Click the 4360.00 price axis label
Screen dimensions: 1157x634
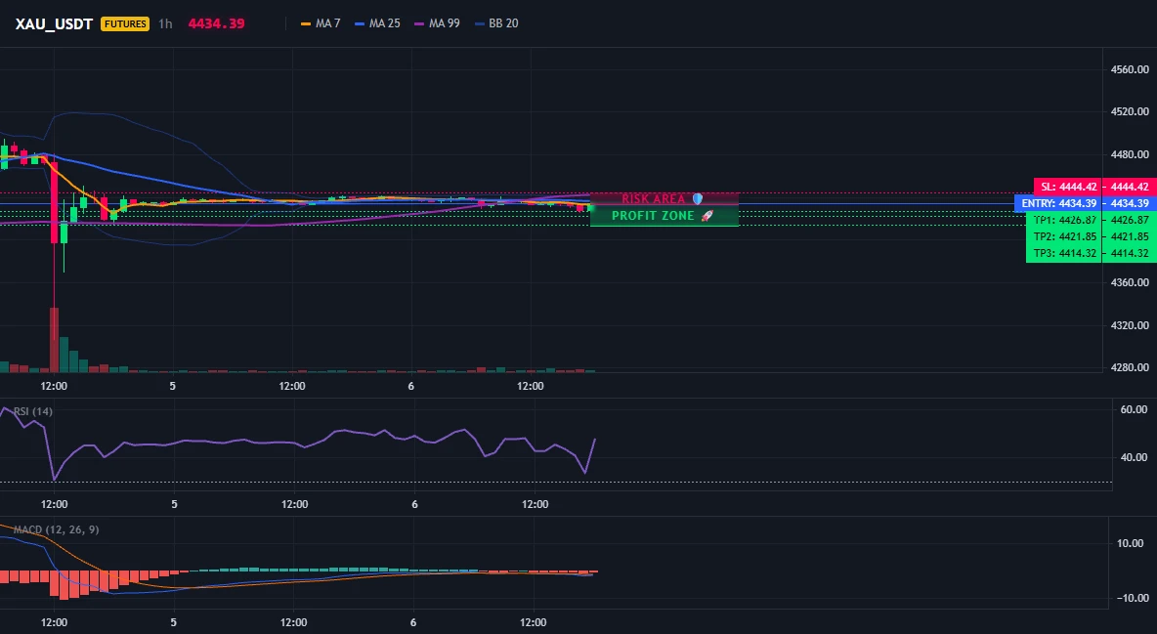[x=1130, y=282]
